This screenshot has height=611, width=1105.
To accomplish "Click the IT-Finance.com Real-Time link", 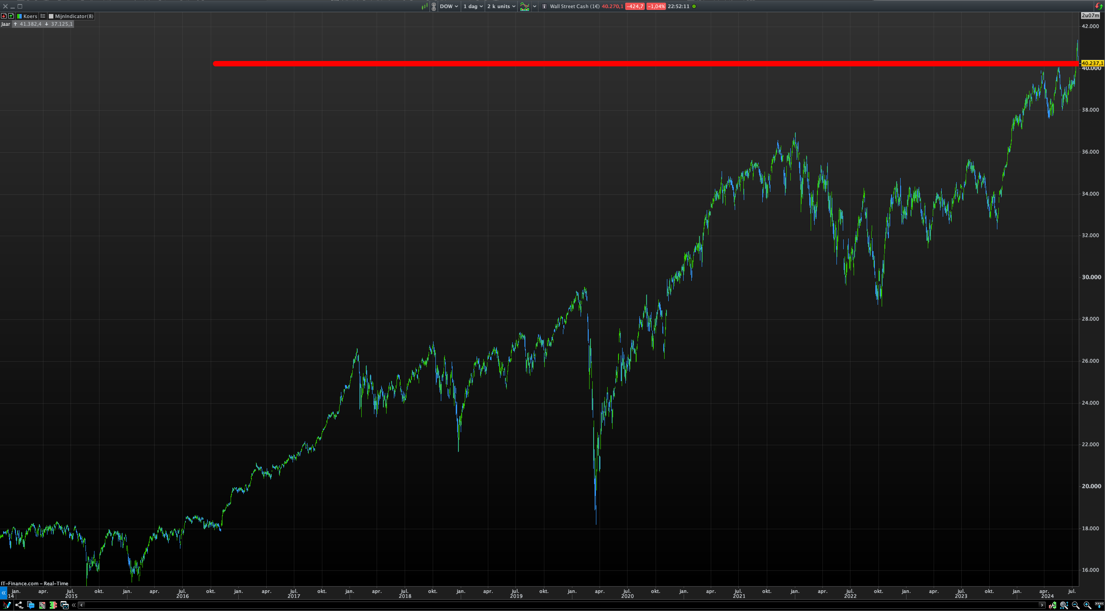I will (x=34, y=583).
